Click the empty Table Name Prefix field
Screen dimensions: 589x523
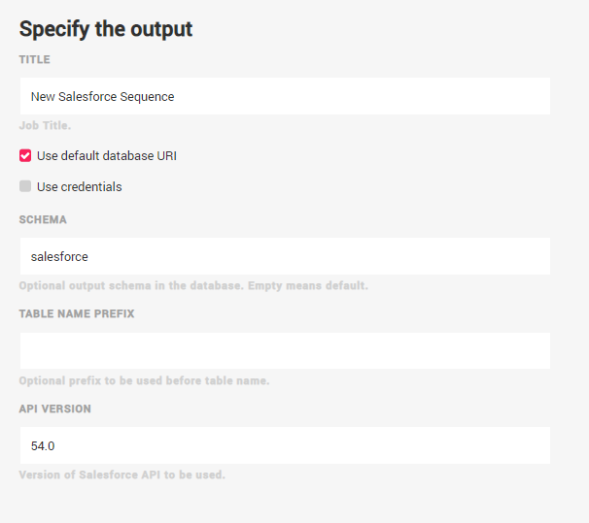point(284,351)
